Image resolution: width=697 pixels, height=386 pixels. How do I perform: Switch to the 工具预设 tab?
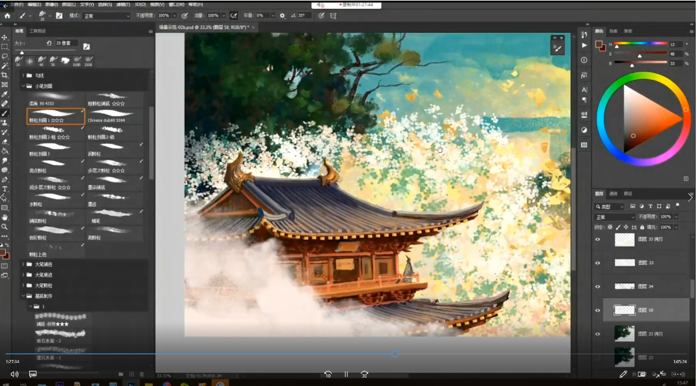(x=37, y=31)
